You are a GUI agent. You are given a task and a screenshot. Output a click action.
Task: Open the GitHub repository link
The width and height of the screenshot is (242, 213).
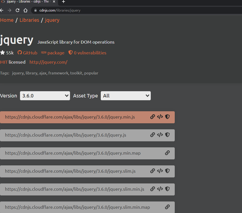tap(27, 53)
